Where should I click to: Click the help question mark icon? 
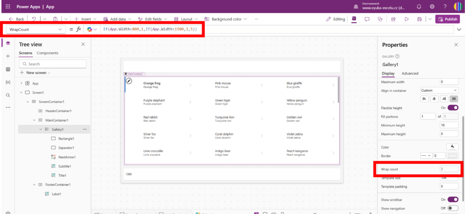tap(445, 6)
